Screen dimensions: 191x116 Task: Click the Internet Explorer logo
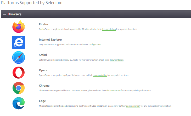(x=19, y=42)
